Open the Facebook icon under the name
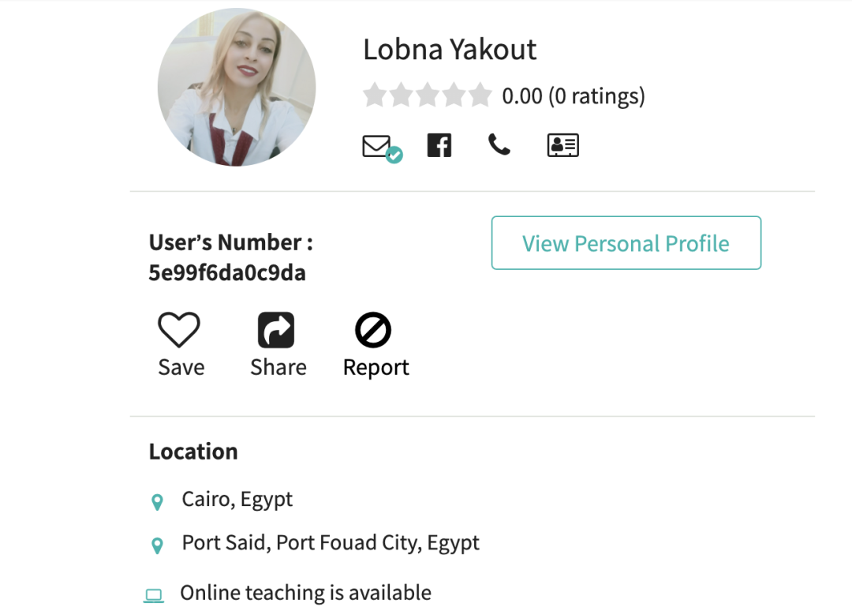 (439, 145)
